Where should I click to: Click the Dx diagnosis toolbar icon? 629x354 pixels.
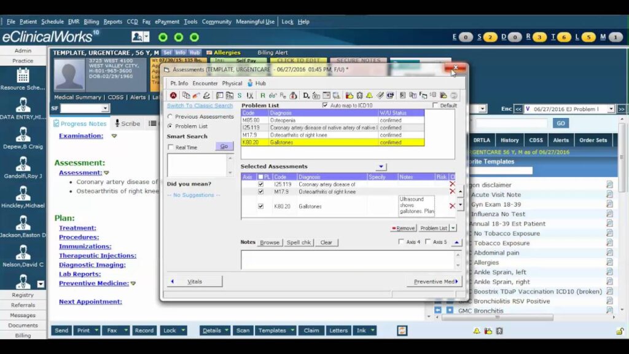click(x=306, y=95)
